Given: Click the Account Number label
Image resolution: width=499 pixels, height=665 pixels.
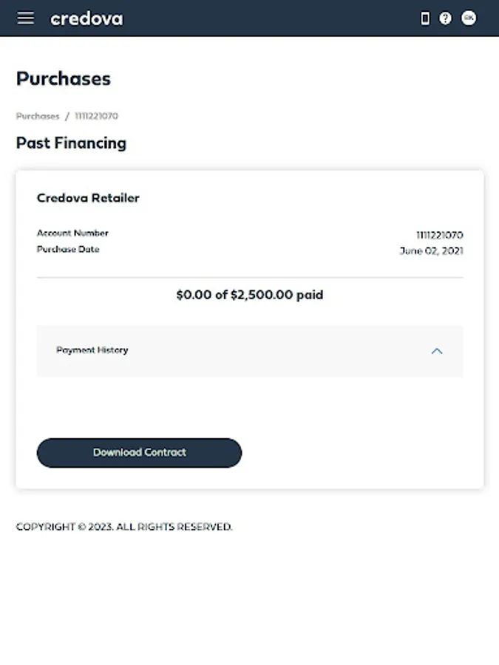Looking at the screenshot, I should [x=72, y=233].
